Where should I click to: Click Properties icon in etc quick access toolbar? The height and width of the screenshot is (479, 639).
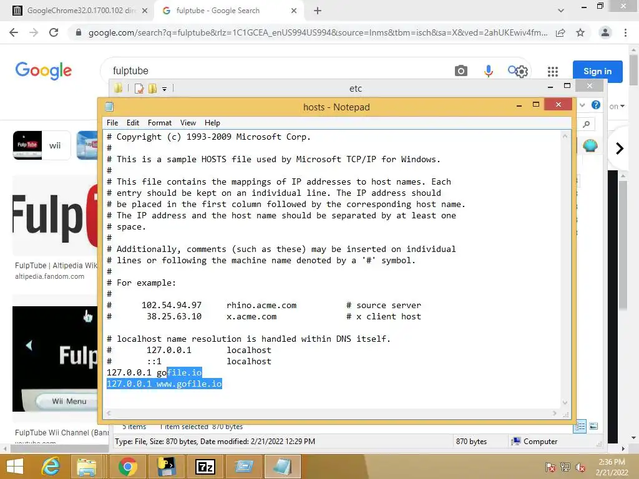(x=139, y=89)
